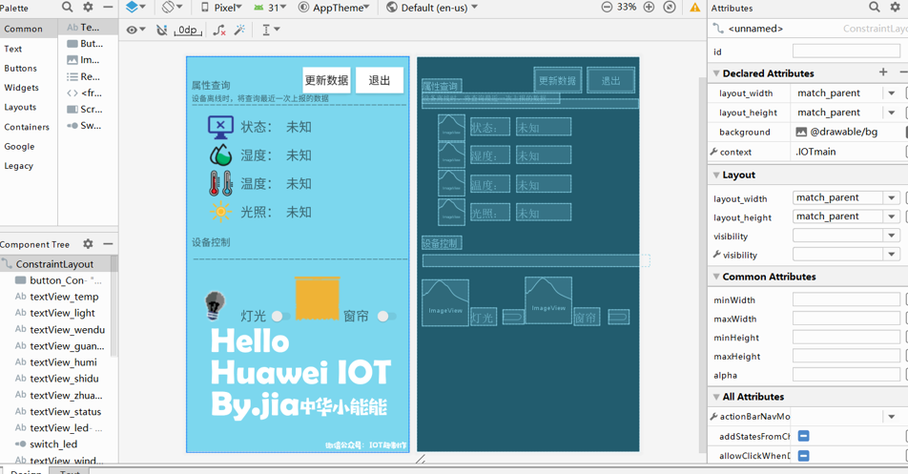Toggle the 灯光 switch in preview

click(280, 316)
